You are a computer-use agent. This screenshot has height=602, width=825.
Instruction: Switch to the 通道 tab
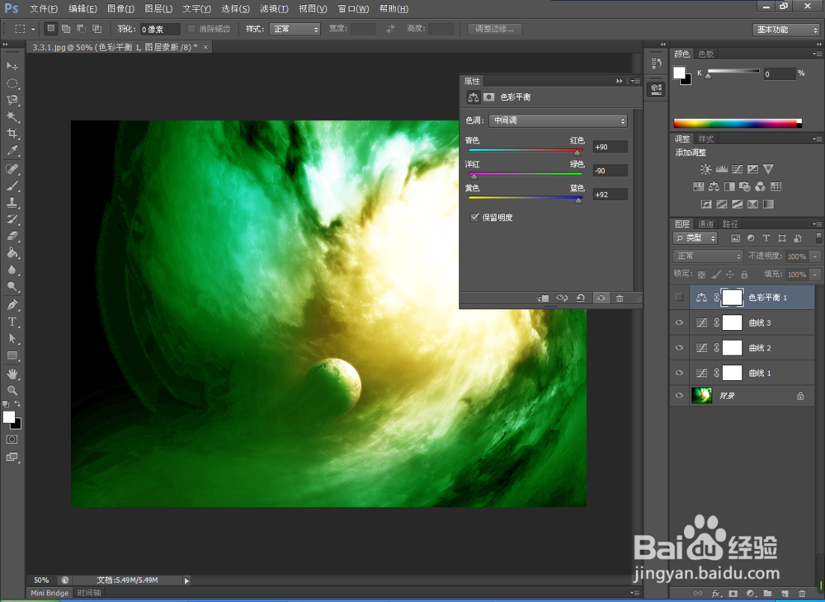tap(705, 224)
